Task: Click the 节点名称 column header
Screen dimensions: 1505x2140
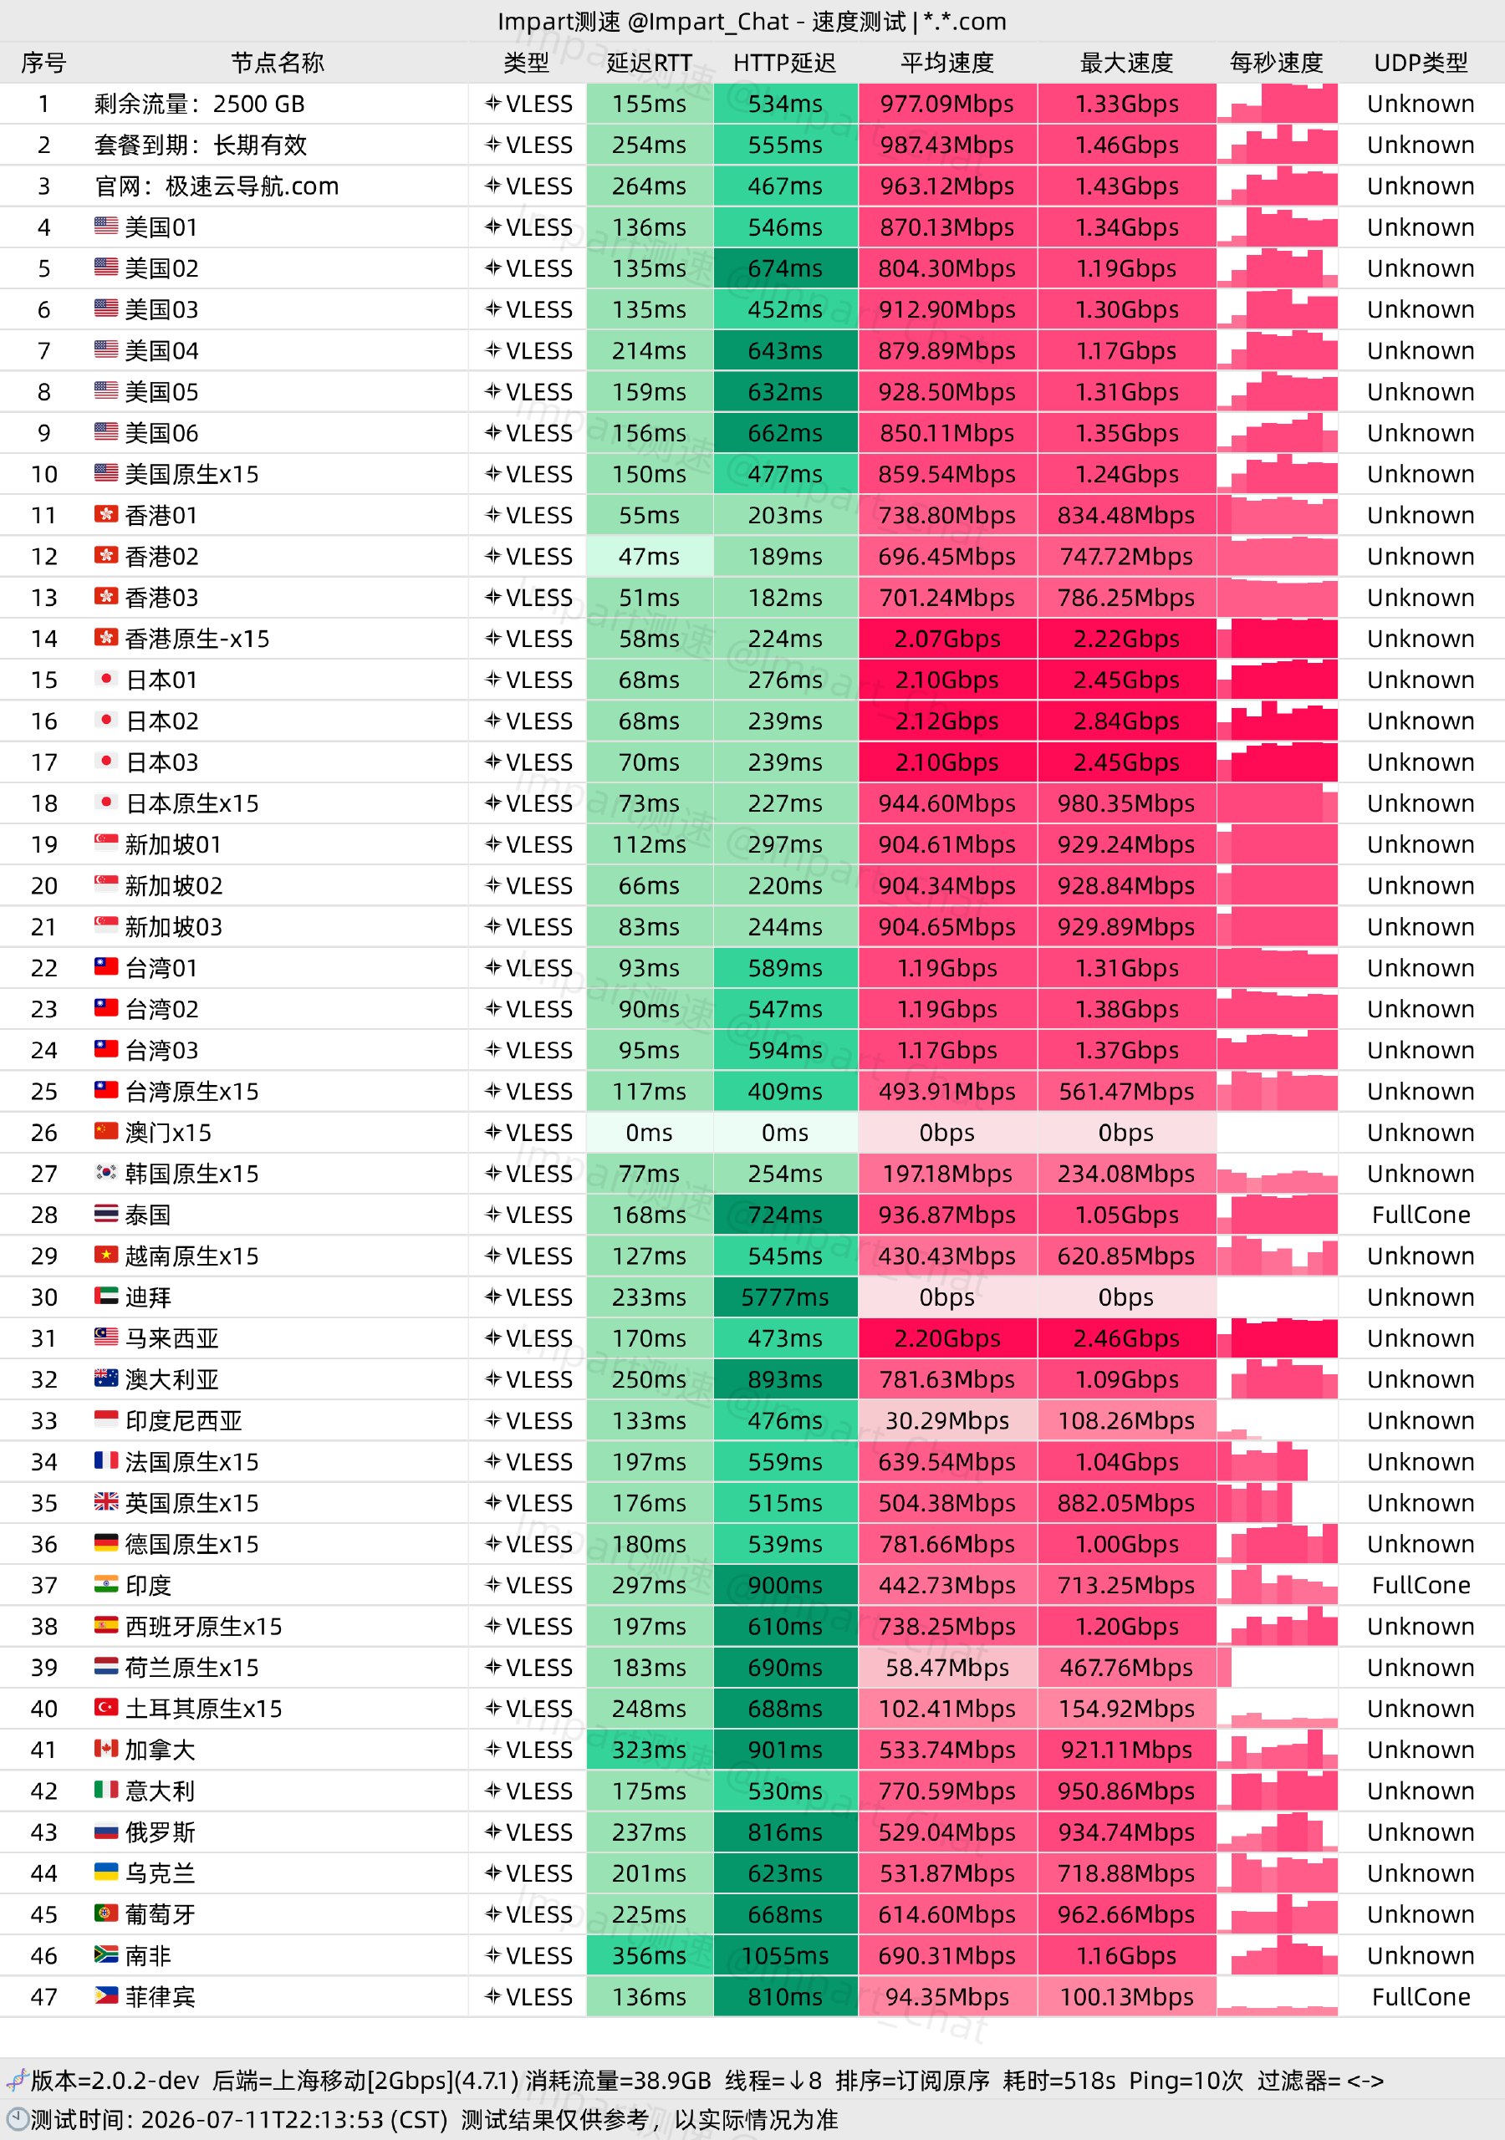Action: point(277,63)
